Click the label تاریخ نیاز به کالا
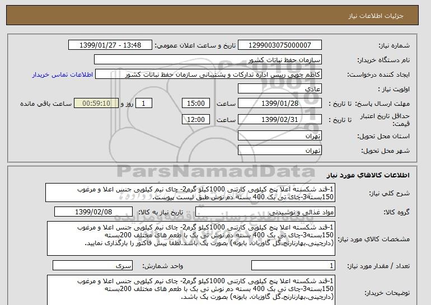The image size is (431, 305). [x=161, y=212]
